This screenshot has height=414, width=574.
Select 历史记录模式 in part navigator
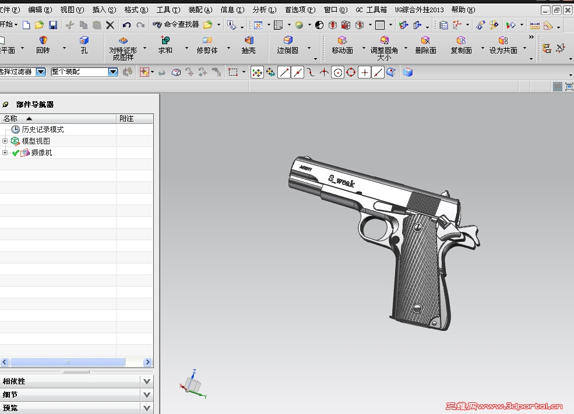click(x=43, y=129)
